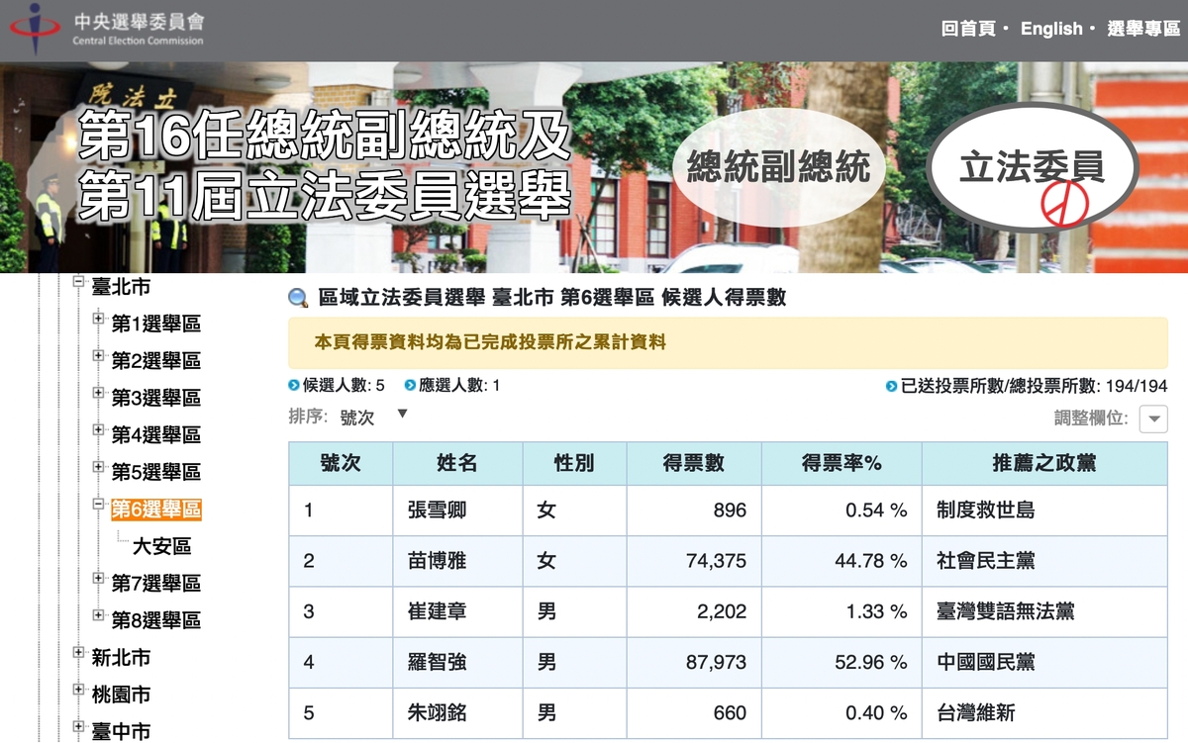Click vote count 87,973
This screenshot has width=1188, height=743.
pos(717,662)
